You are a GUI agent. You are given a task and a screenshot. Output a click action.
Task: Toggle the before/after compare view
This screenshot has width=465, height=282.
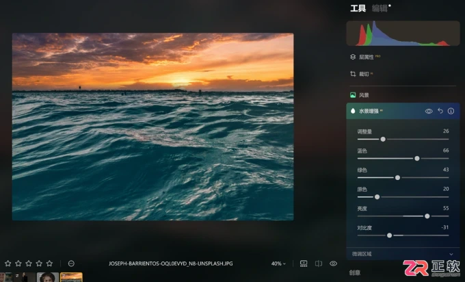(319, 264)
